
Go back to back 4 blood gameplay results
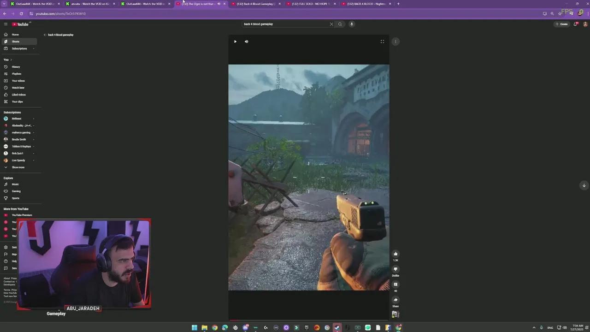(x=59, y=35)
